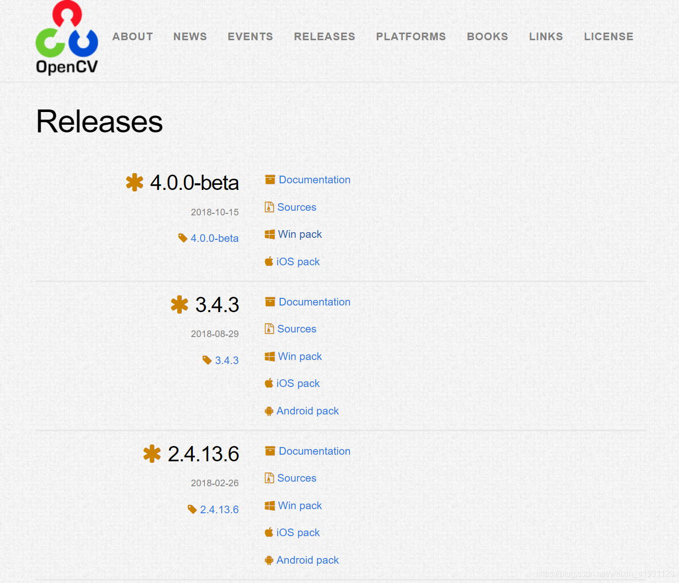Click the Documentation archive icon for 4.0.0-beta
The width and height of the screenshot is (679, 583).
pos(270,180)
